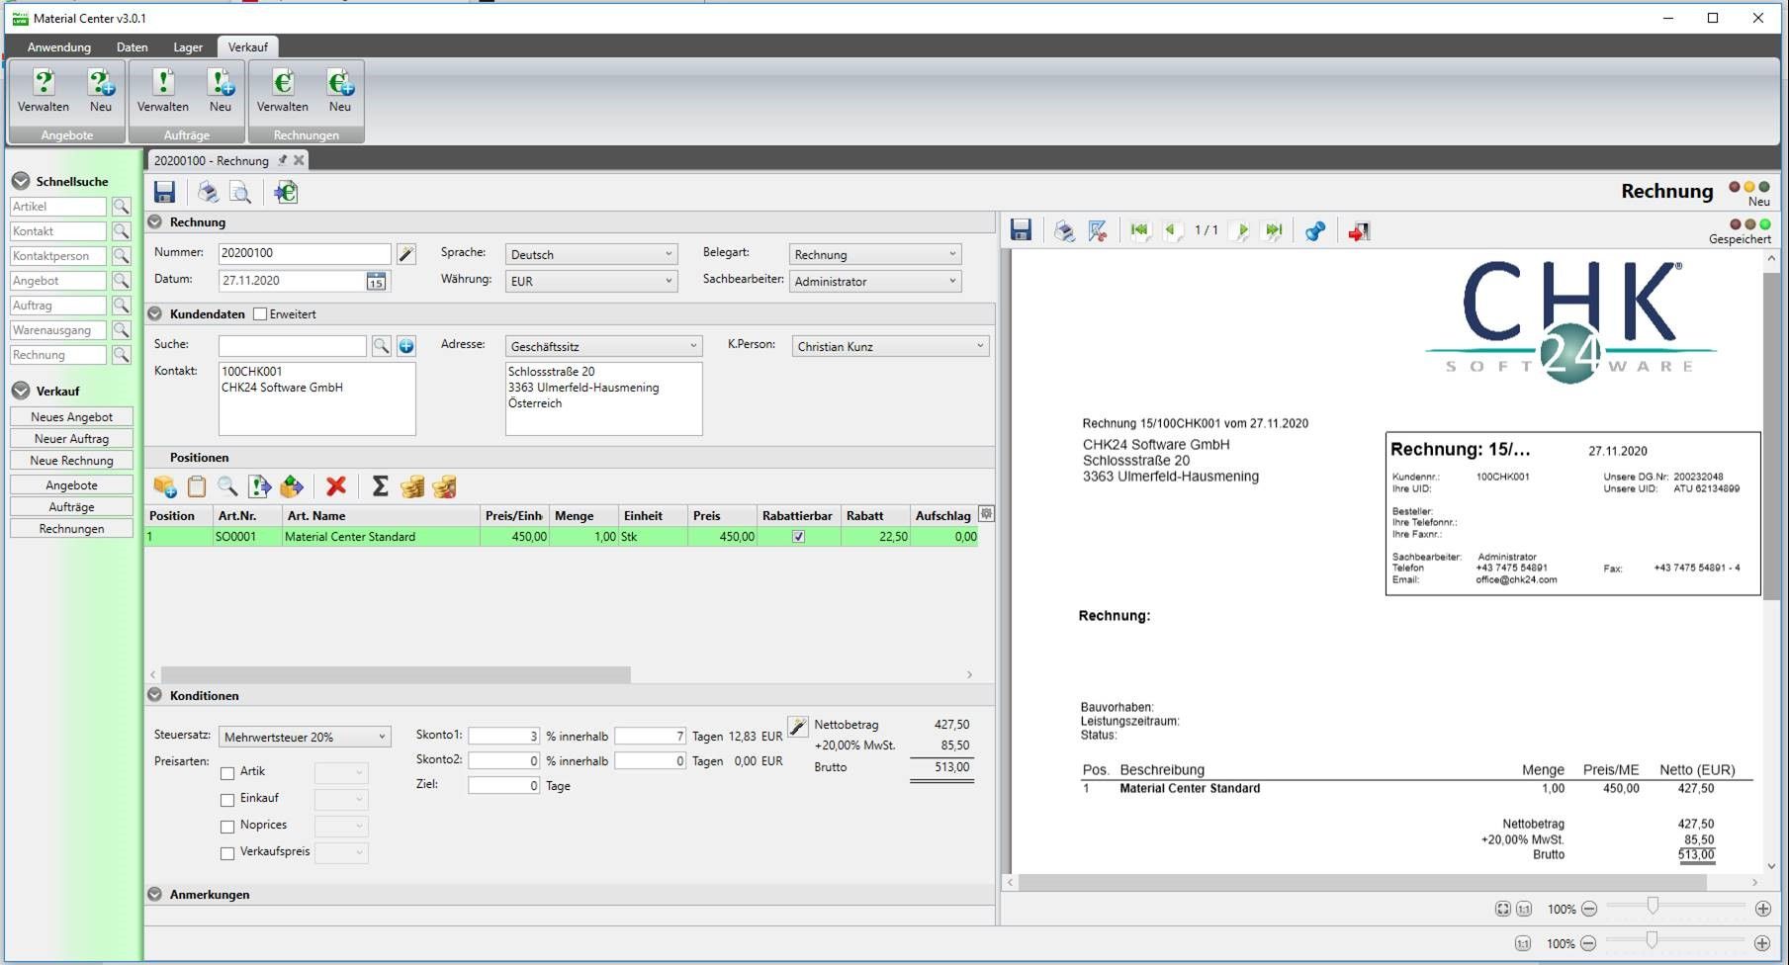Open the Daten menu tab

132,46
